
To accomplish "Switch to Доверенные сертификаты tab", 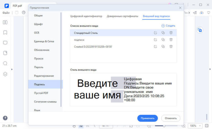I will (x=122, y=16).
